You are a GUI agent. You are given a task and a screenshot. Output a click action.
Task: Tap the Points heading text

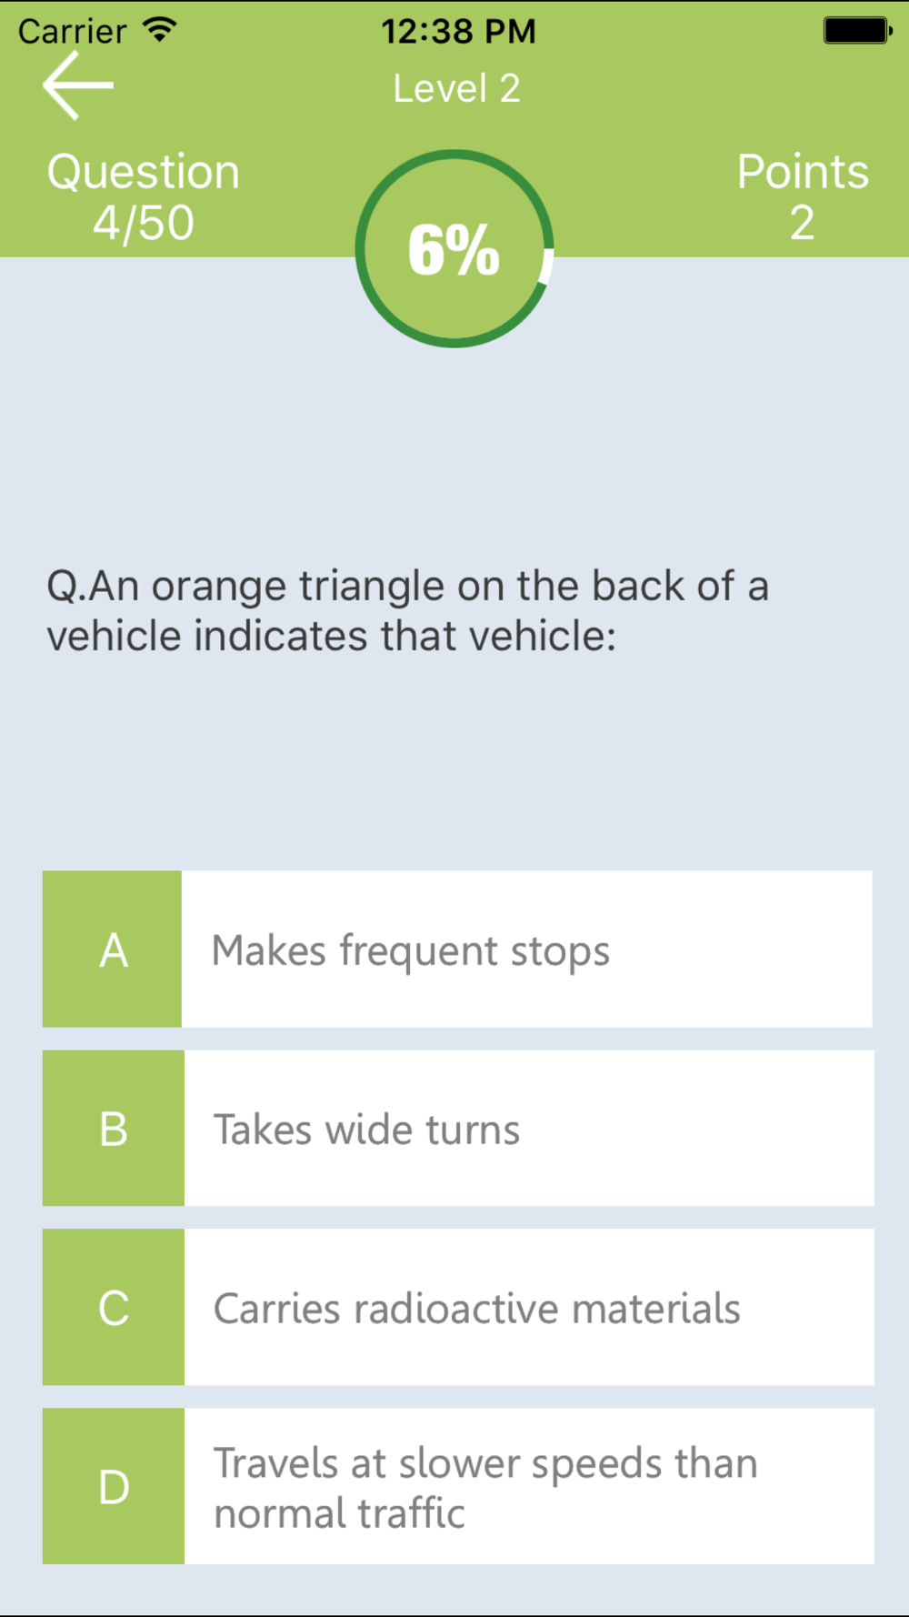pos(803,172)
